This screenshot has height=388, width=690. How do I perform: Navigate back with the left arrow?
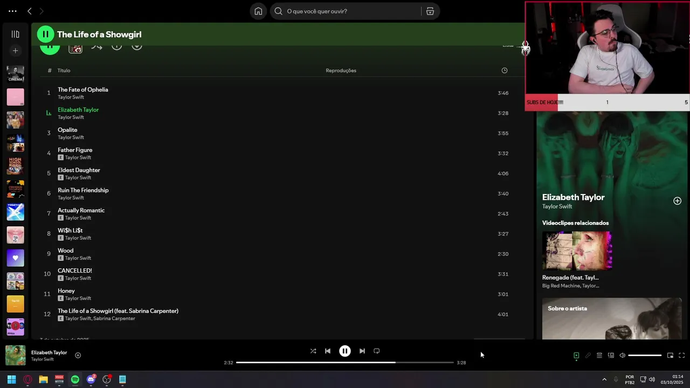[x=30, y=11]
